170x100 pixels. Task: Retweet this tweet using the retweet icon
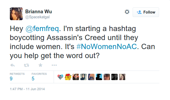pos(26,65)
